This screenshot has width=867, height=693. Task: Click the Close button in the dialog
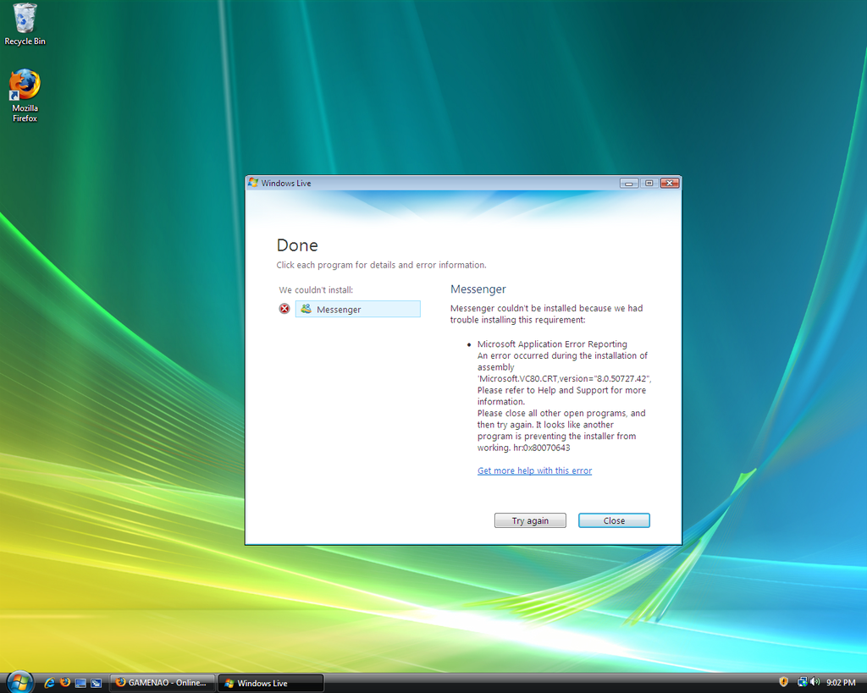615,520
